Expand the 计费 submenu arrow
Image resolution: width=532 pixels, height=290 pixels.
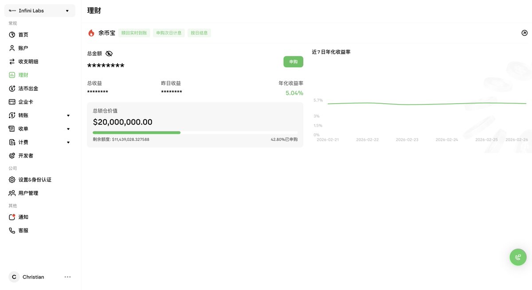click(x=68, y=142)
